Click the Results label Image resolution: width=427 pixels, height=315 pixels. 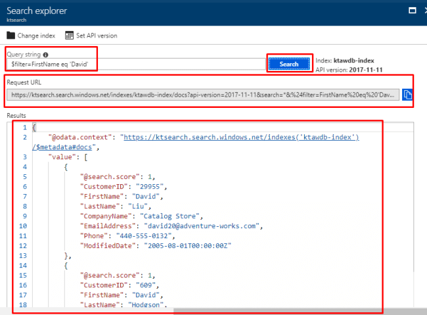click(16, 116)
